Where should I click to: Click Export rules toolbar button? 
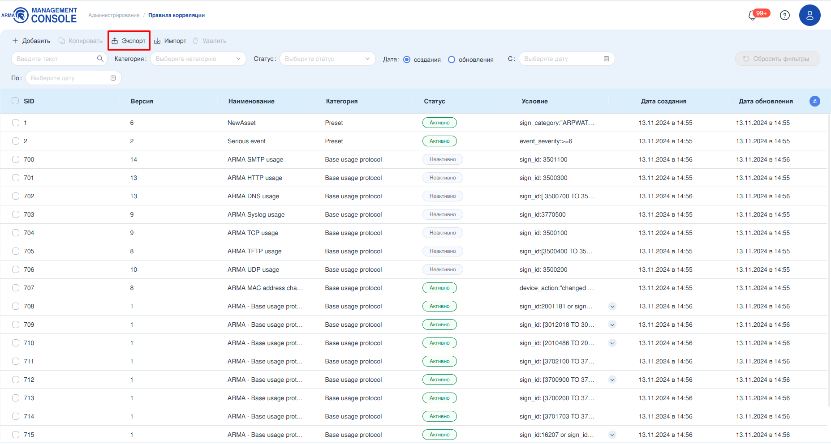[129, 41]
